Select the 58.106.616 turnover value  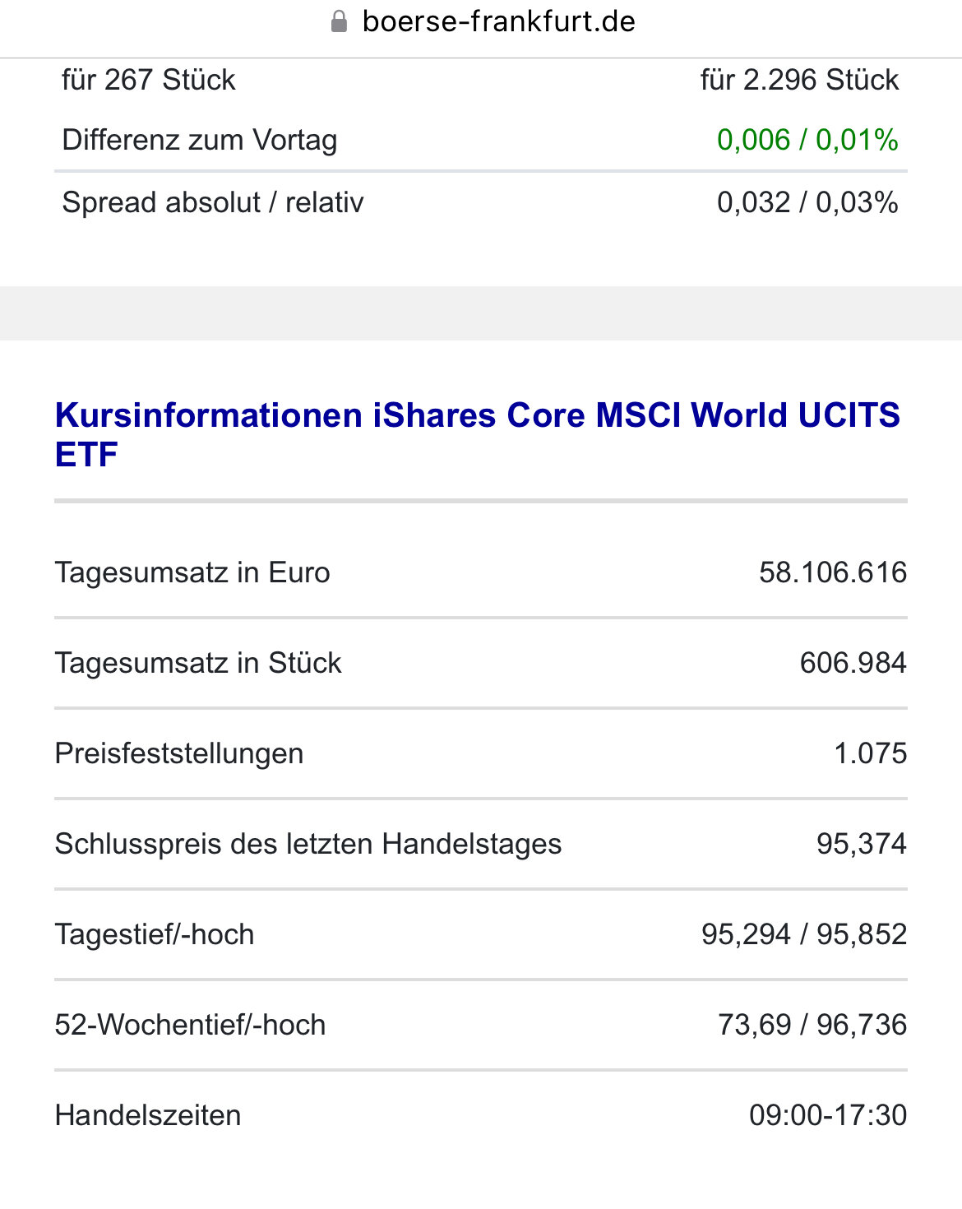tap(832, 572)
